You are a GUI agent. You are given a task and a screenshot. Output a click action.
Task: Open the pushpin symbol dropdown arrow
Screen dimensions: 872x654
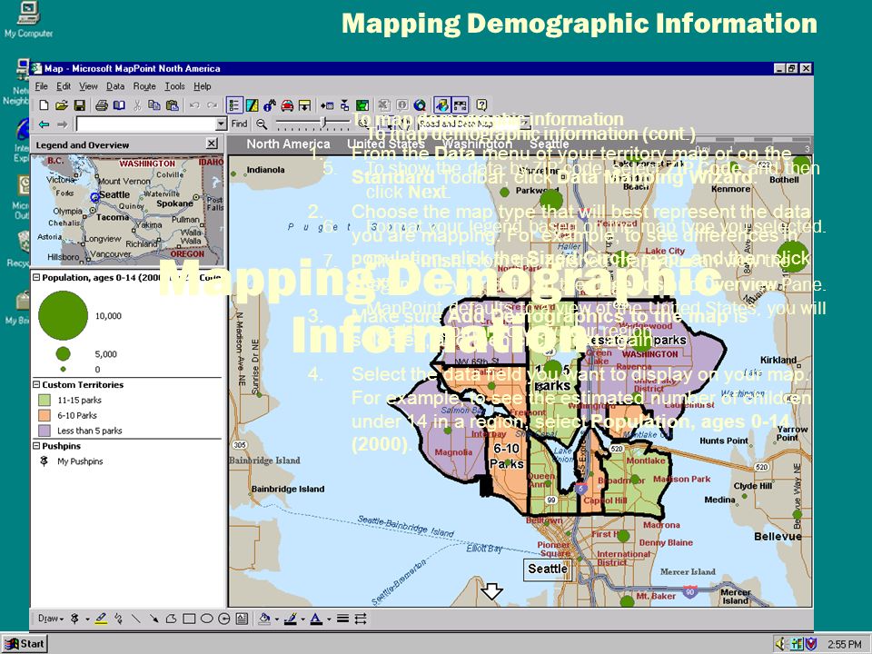[87, 619]
